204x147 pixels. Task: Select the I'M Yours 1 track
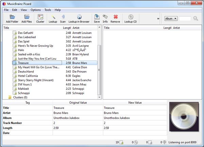click(x=55, y=84)
